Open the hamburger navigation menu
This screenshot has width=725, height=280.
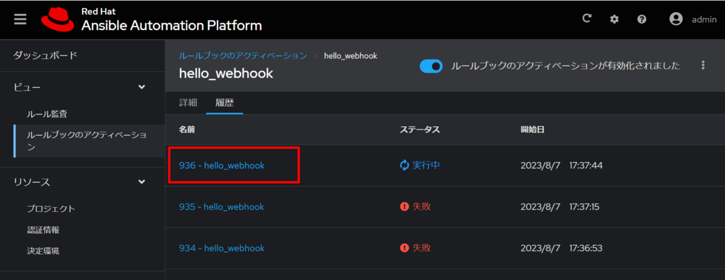[x=21, y=19]
